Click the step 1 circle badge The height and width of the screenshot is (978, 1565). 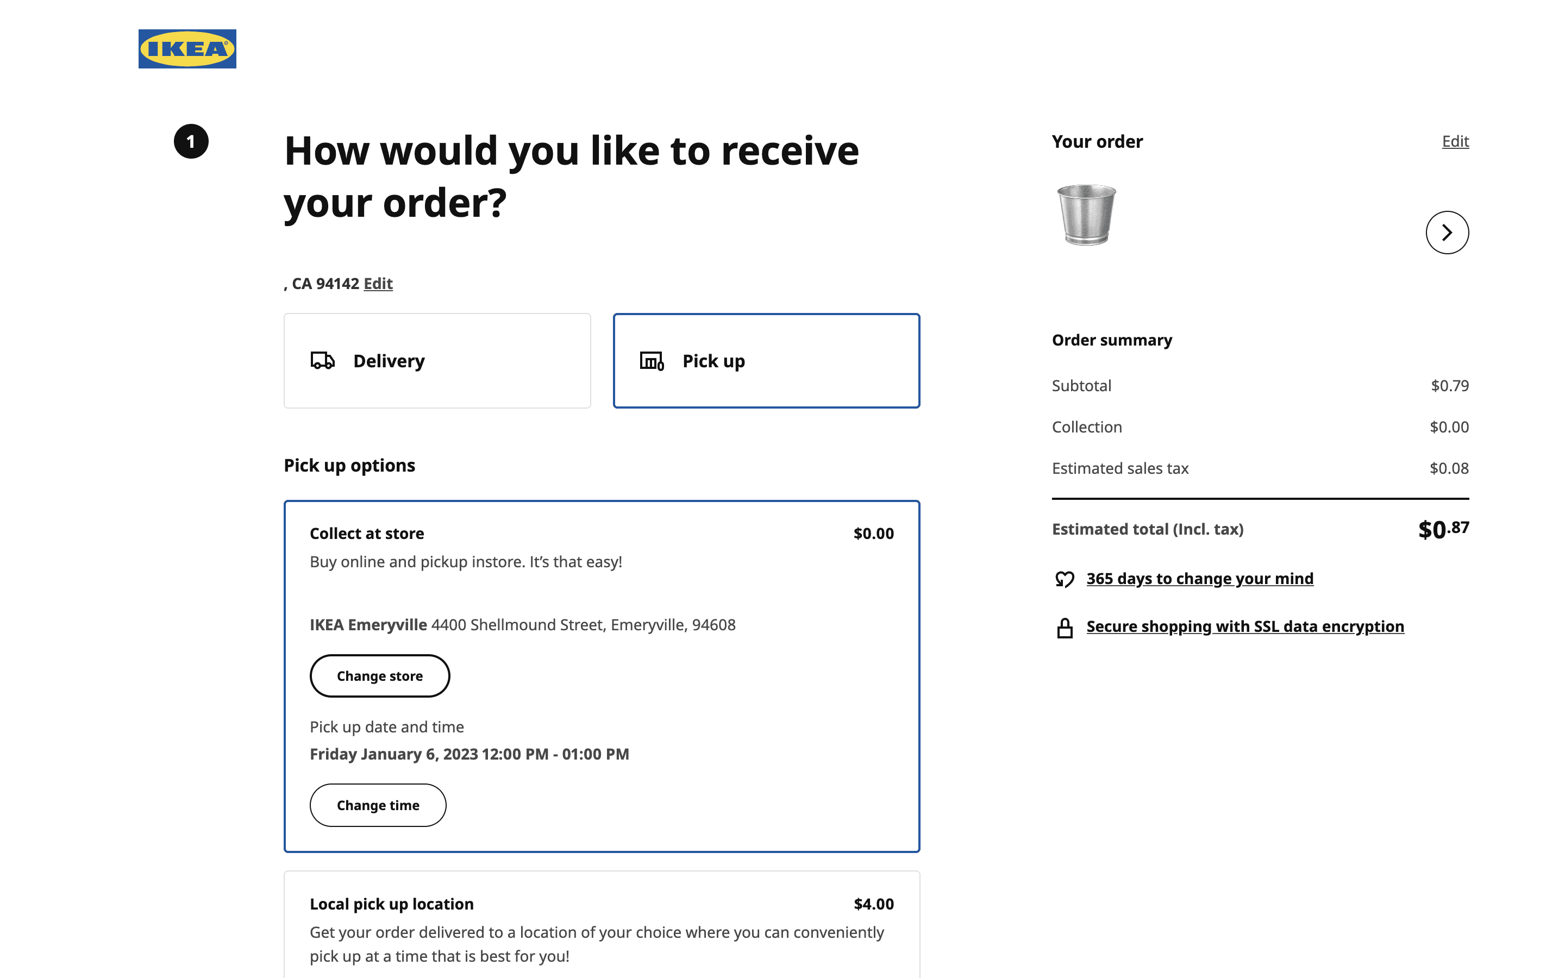point(191,141)
